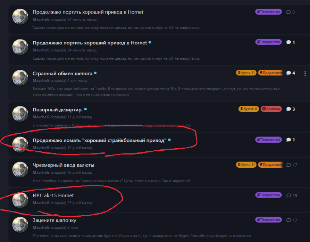Image resolution: width=310 pixels, height=242 pixels.
Task: Open the Чрезмерный ввод валюты thread title
Action: (64, 165)
